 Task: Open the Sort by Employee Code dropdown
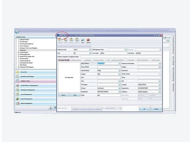tap(120, 108)
